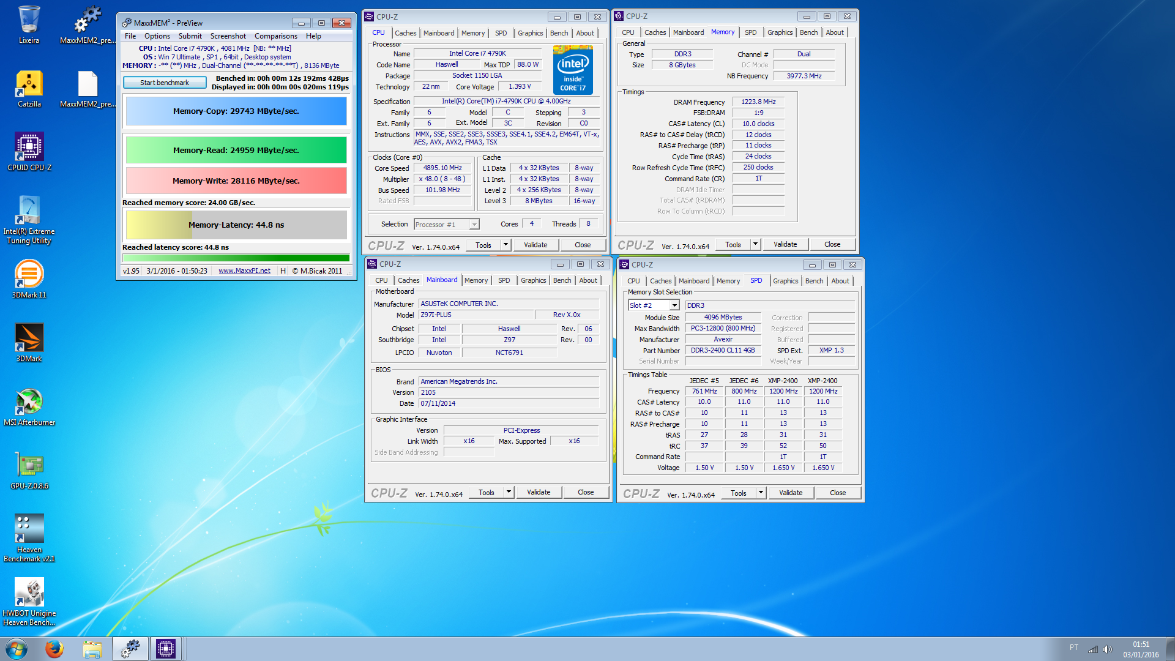Launch Intel Extreme Tuning Utility shortcut
This screenshot has height=661, width=1175.
tap(29, 220)
